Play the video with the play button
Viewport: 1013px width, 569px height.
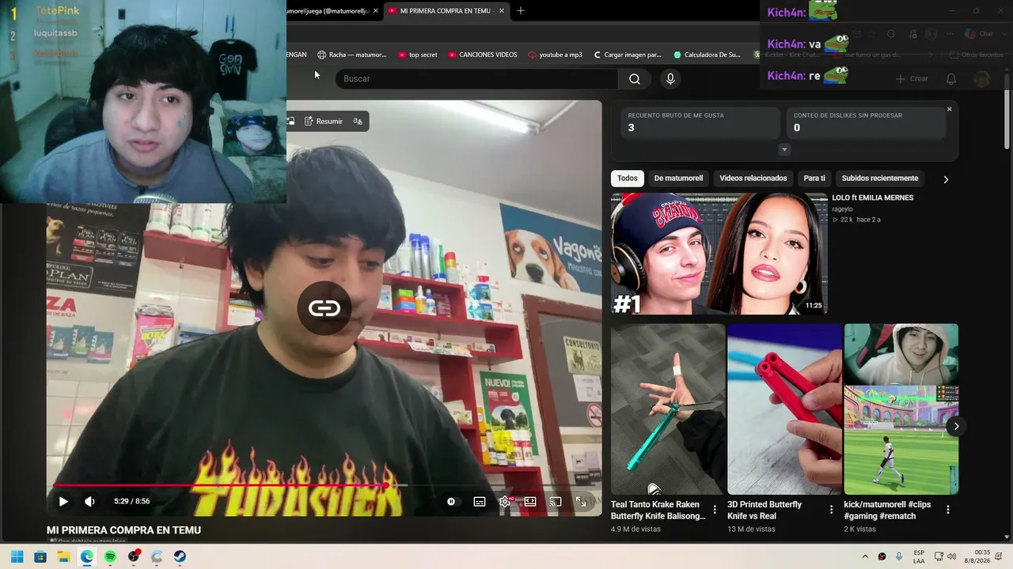[63, 501]
